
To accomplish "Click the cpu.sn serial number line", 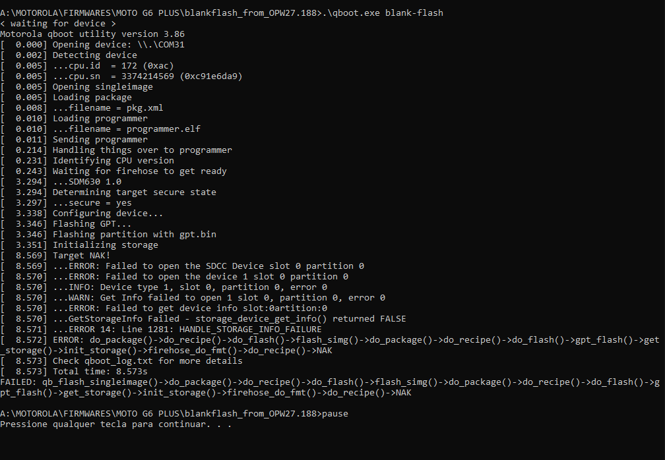I will pyautogui.click(x=121, y=76).
